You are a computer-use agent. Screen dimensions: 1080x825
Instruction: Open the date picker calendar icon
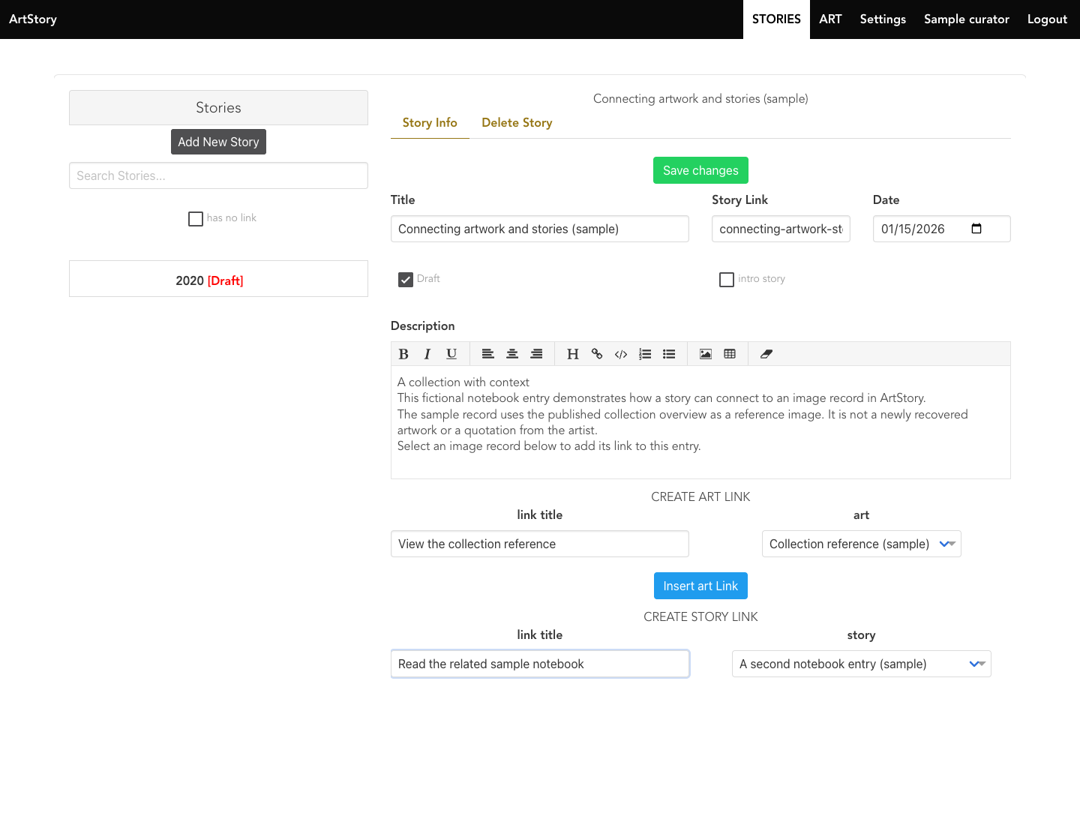click(976, 229)
